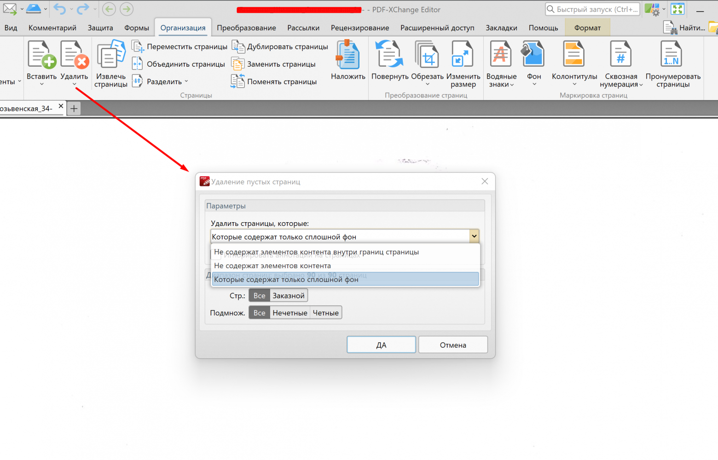Click the ДА button
718x460 pixels.
[x=381, y=345]
